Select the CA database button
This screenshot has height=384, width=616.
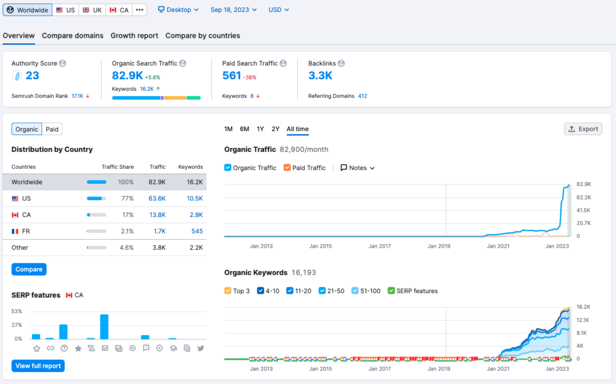coord(119,10)
